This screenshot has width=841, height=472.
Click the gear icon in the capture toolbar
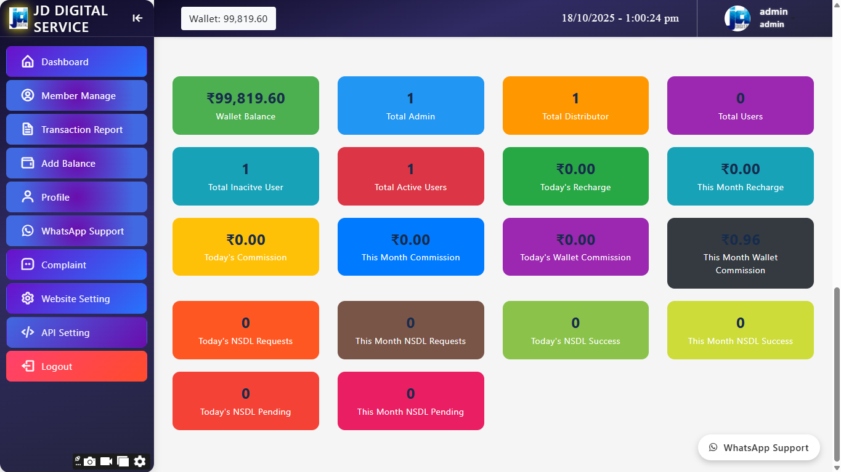point(140,461)
